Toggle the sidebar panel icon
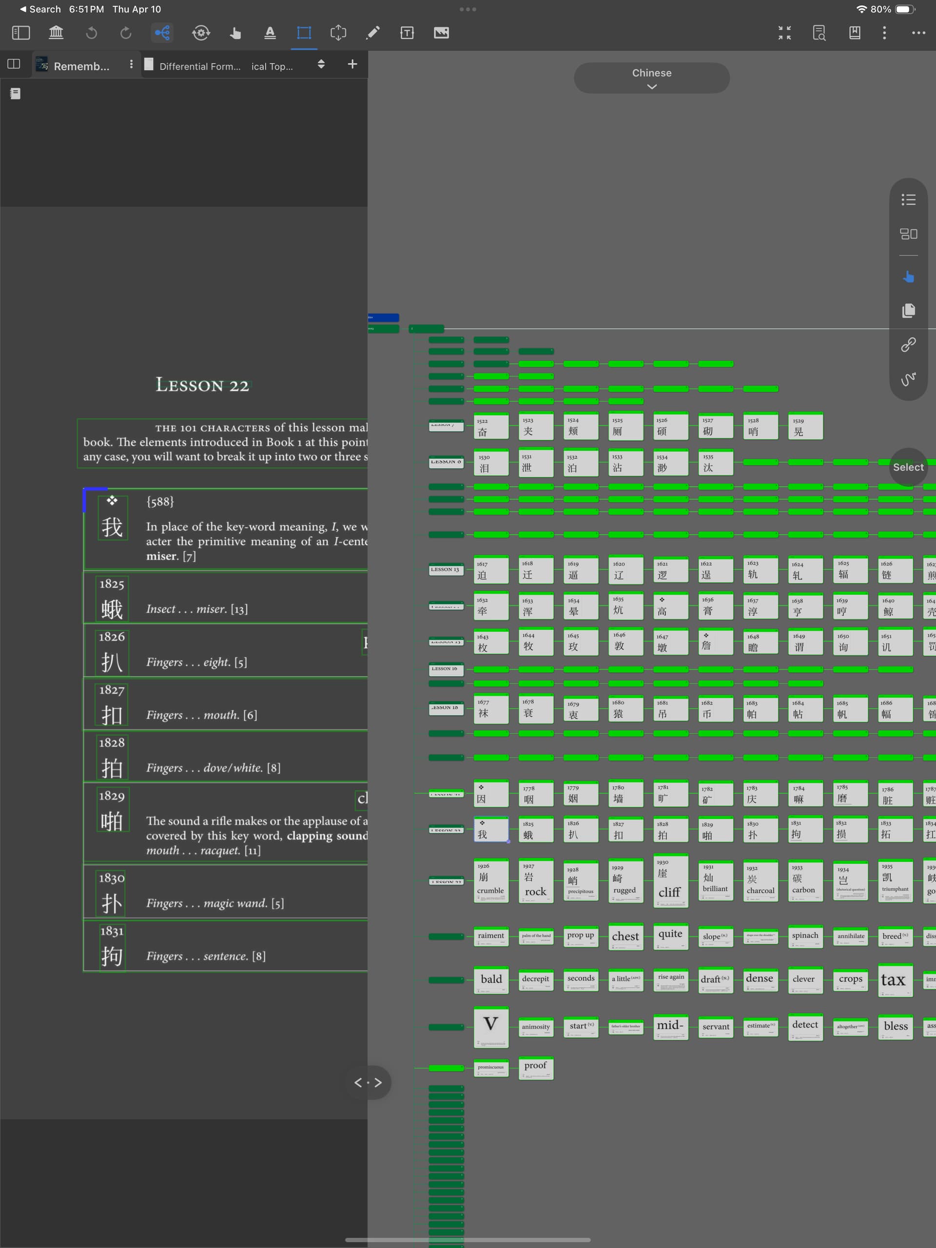The image size is (936, 1248). point(21,33)
